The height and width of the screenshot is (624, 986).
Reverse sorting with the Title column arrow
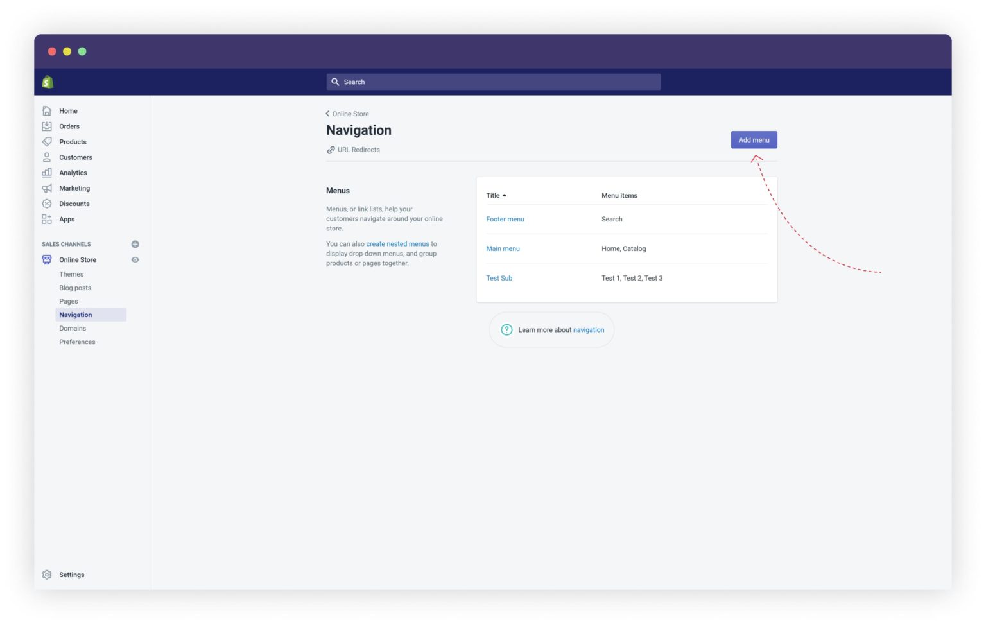coord(506,195)
